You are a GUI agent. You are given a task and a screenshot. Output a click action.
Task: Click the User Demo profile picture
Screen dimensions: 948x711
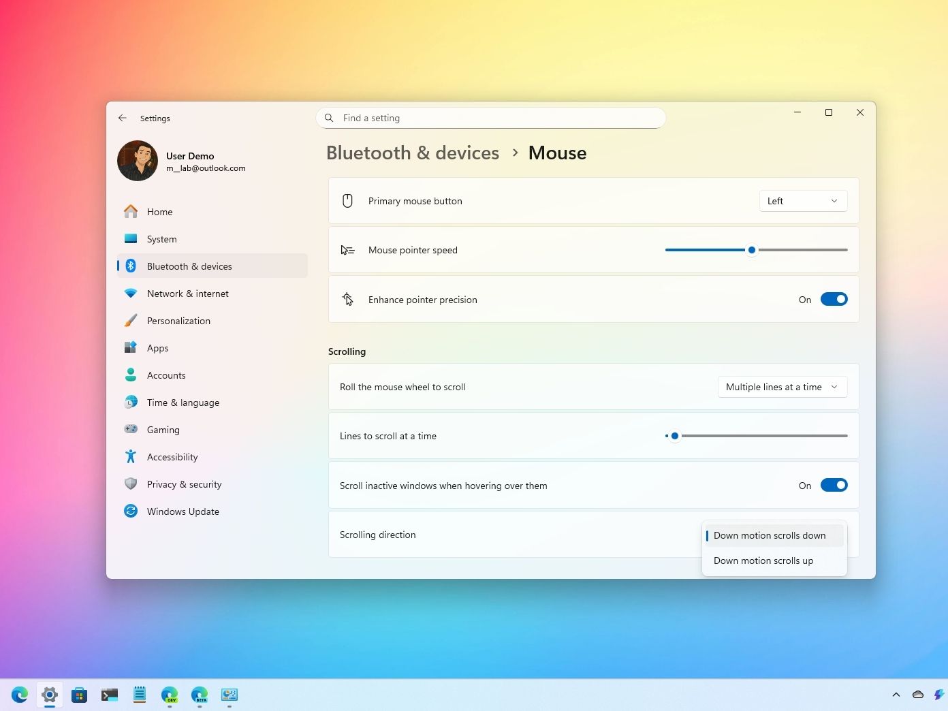click(138, 161)
